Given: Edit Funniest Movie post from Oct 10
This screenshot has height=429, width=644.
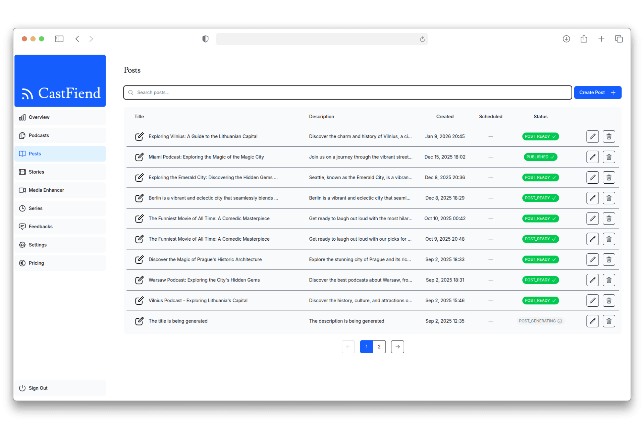Looking at the screenshot, I should (592, 219).
